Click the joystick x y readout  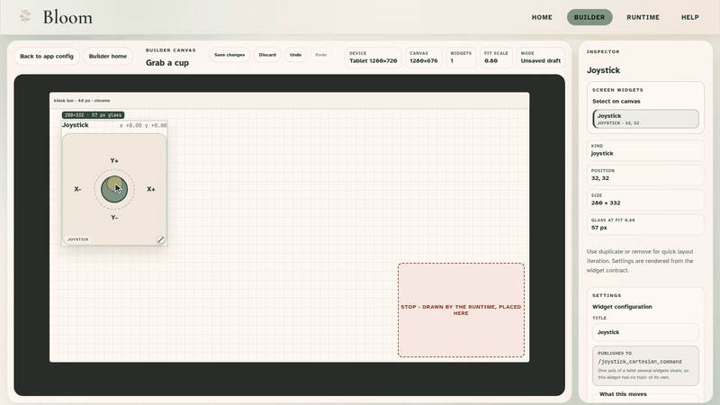[143, 125]
